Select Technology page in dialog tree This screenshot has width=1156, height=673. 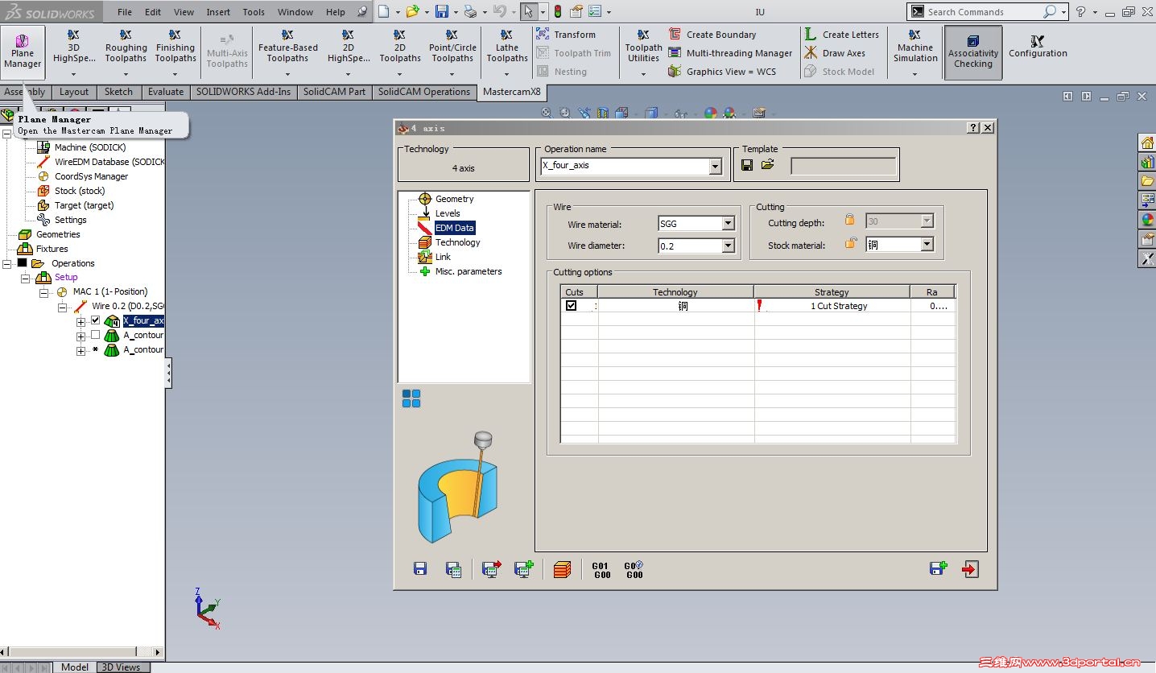[458, 242]
